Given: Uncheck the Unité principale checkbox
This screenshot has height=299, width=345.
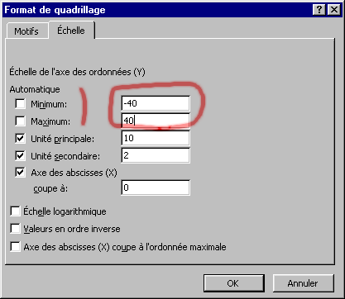Looking at the screenshot, I should click(20, 138).
